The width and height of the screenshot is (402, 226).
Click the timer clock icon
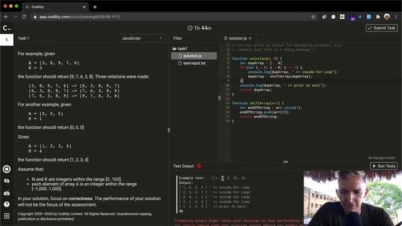point(190,28)
